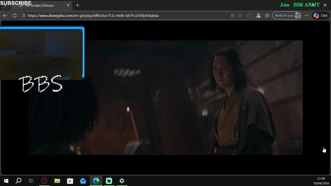The image size is (331, 186).
Task: Close The Acolyte Disney+ tab
Action: pos(68,5)
